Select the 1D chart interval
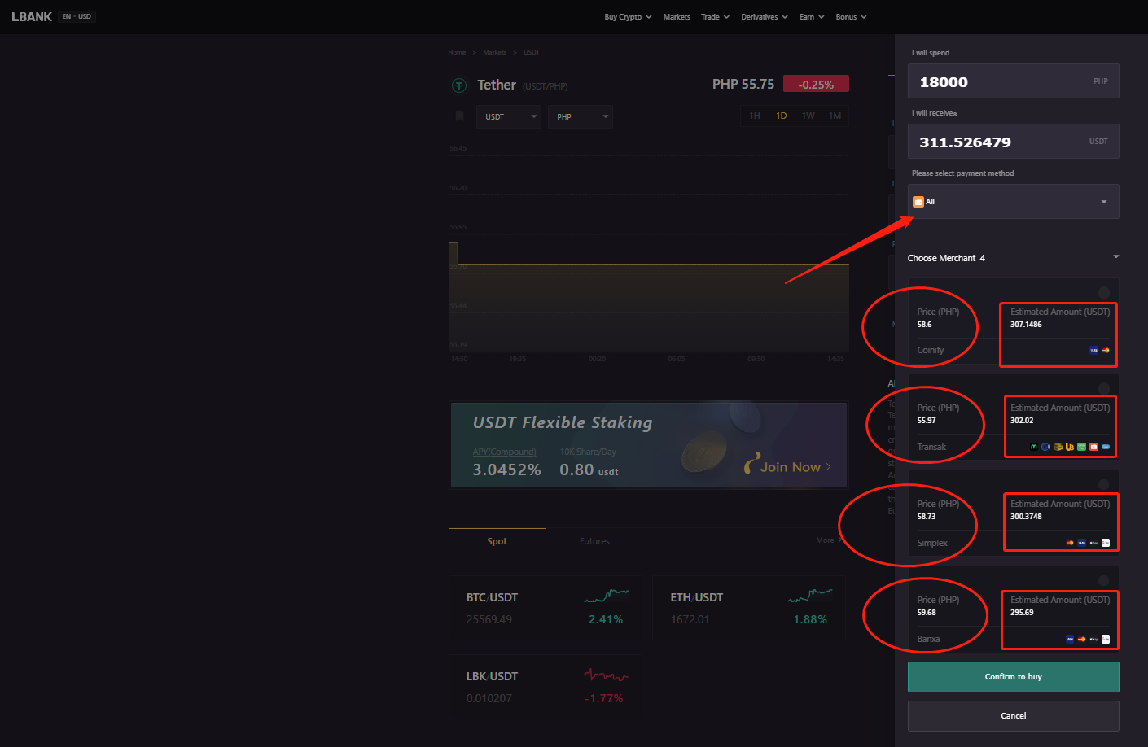Viewport: 1148px width, 747px height. click(782, 116)
